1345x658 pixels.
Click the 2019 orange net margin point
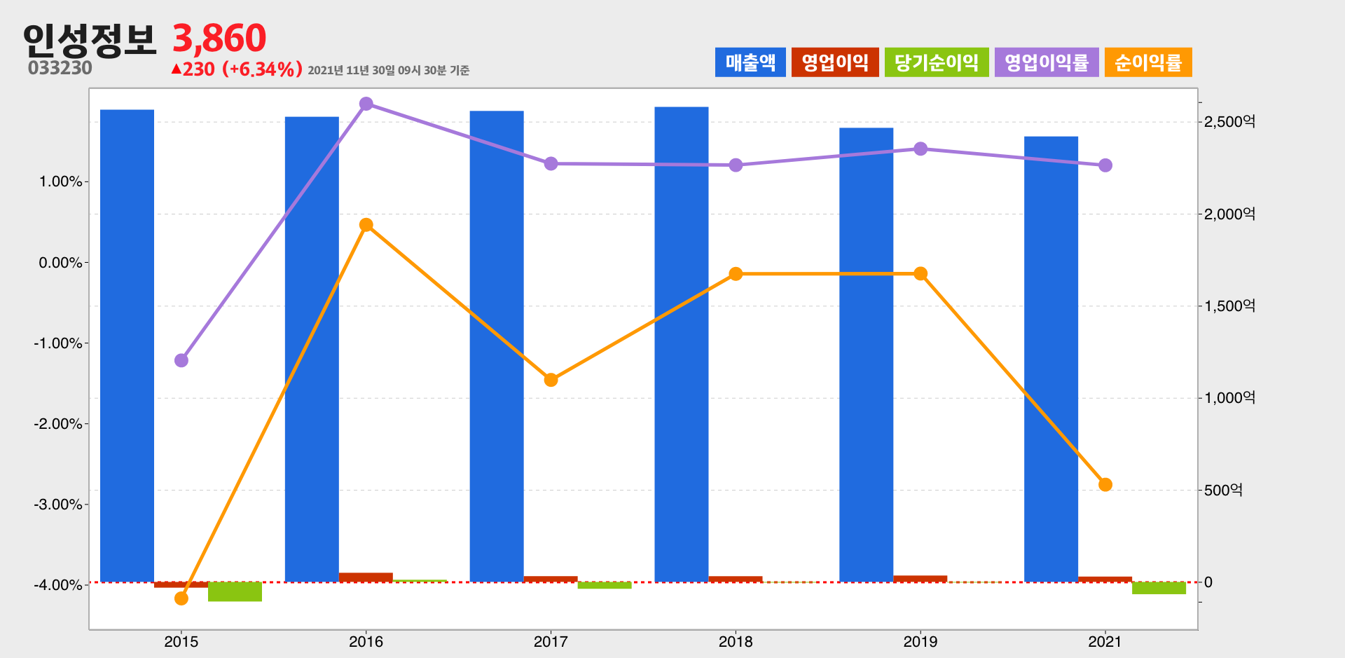click(x=920, y=273)
